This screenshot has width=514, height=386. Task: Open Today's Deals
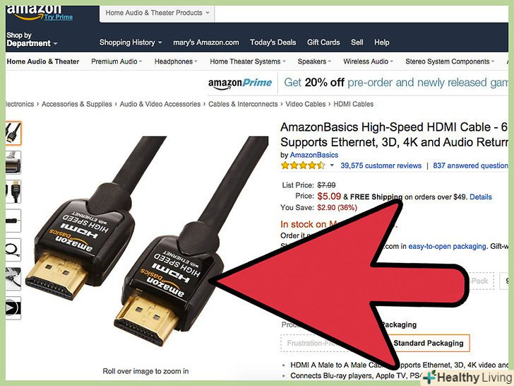[x=273, y=42]
